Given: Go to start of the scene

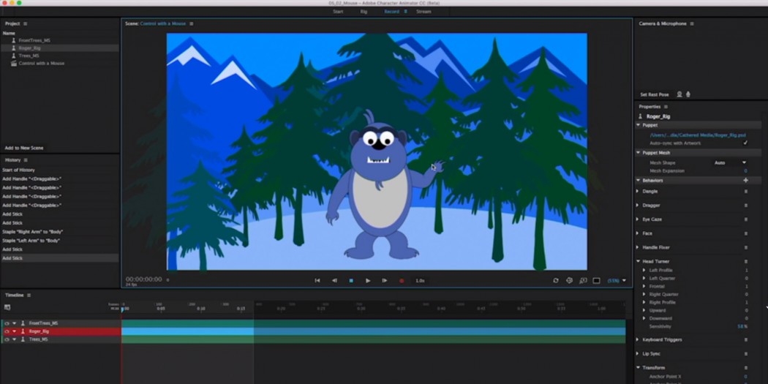Looking at the screenshot, I should point(317,281).
